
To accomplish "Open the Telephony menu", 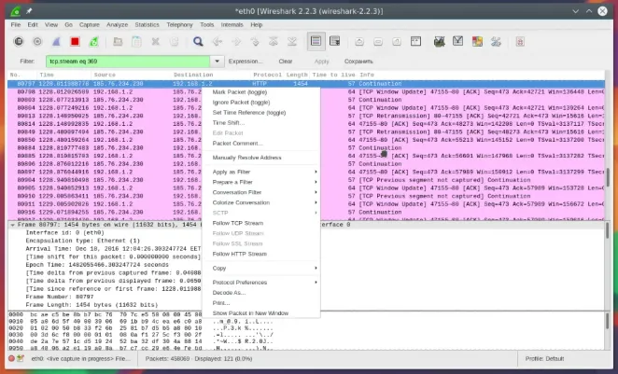I will pos(180,25).
